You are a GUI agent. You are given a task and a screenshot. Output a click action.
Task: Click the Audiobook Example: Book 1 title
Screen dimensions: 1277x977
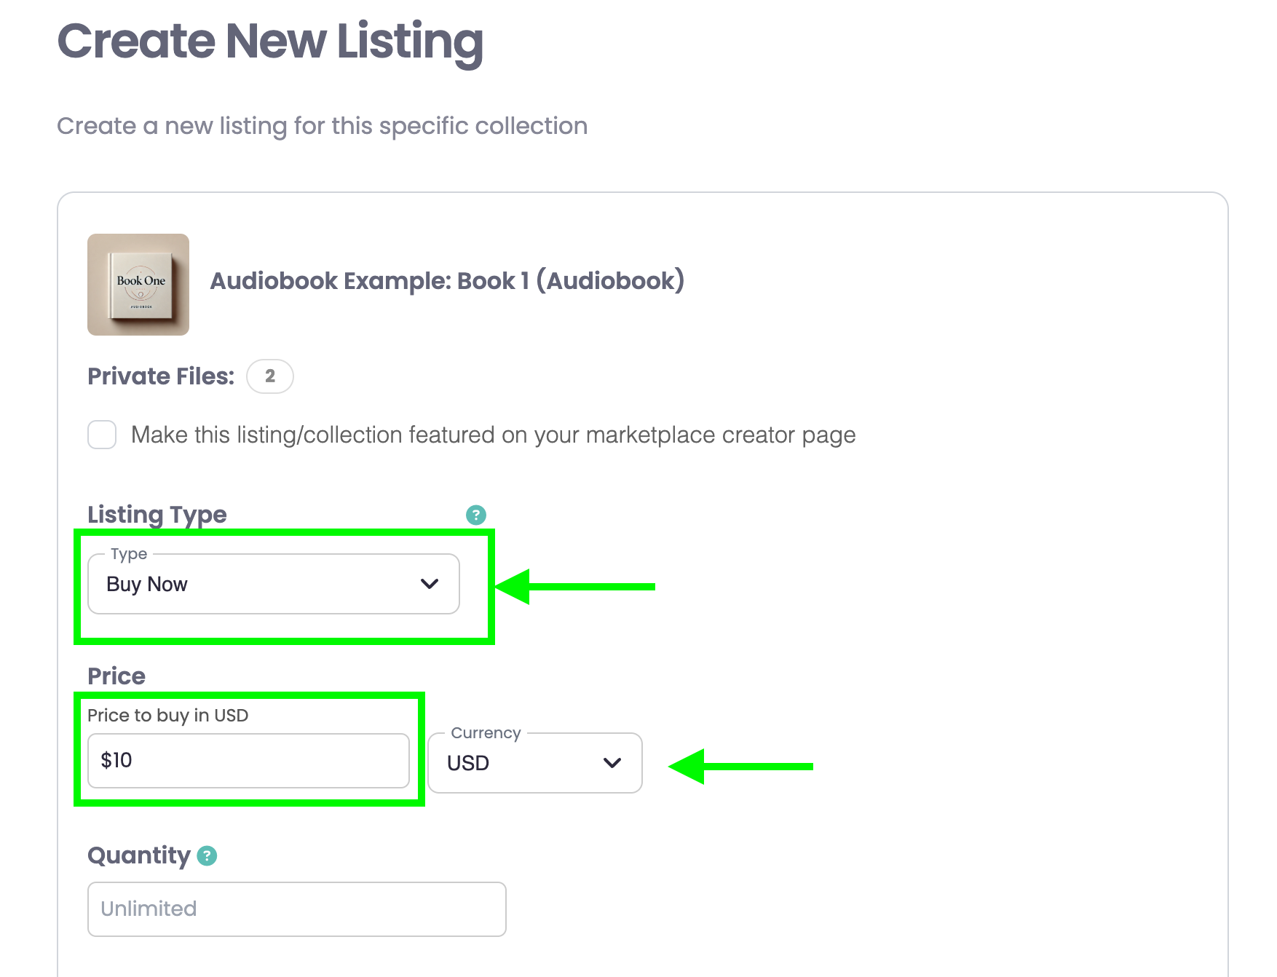pos(447,281)
